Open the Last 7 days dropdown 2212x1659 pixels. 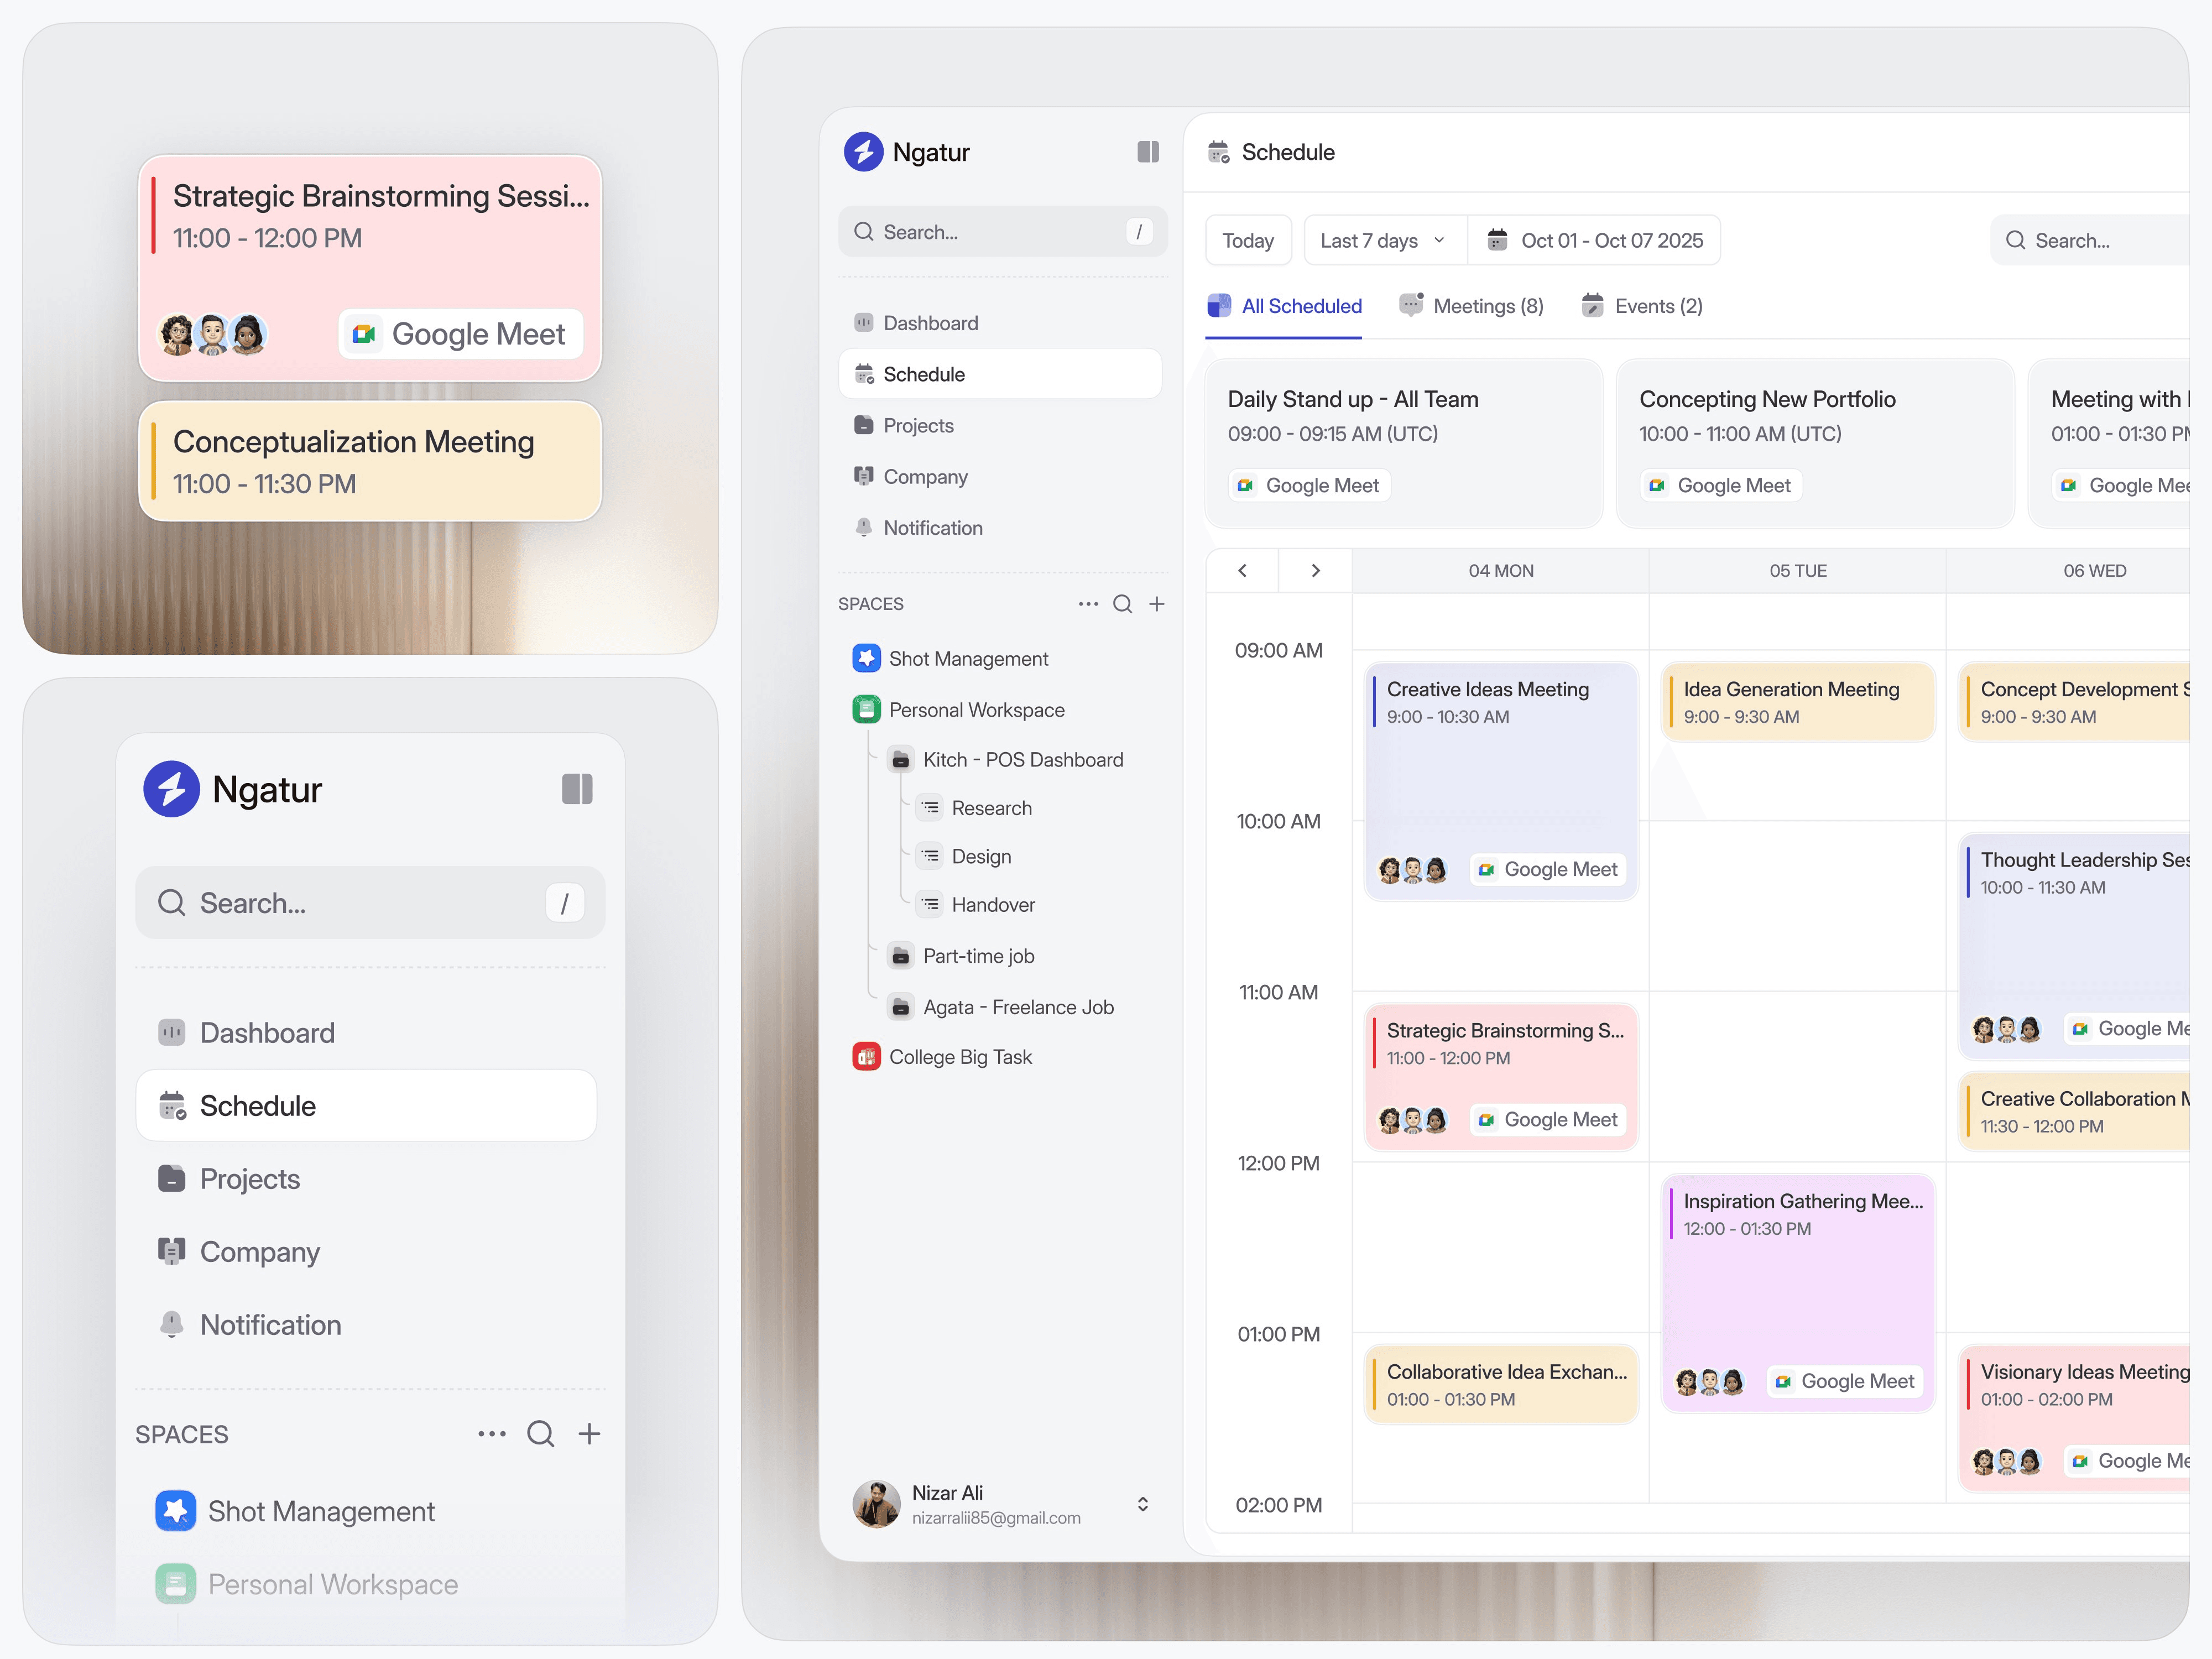pyautogui.click(x=1382, y=241)
